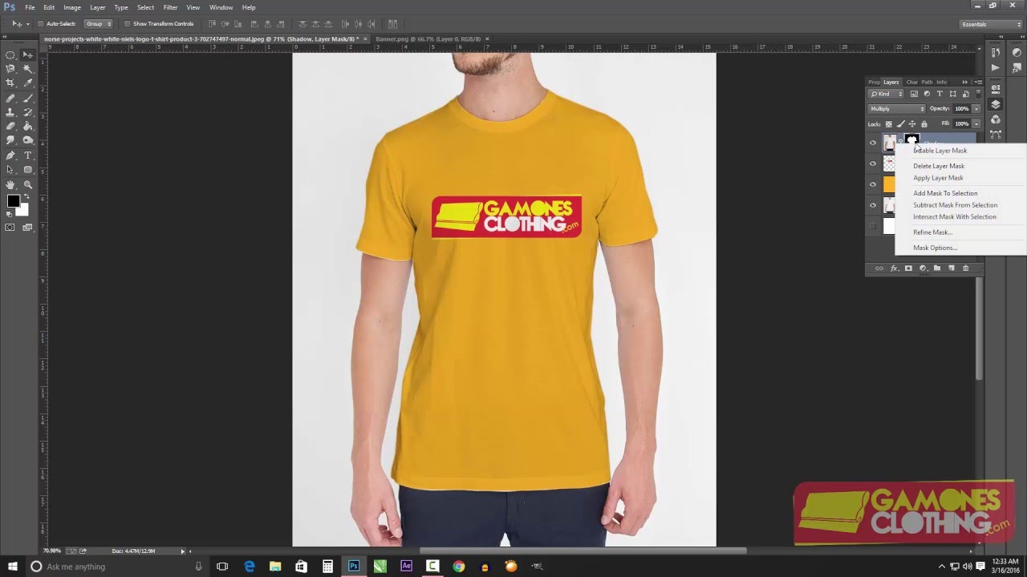Viewport: 1027px width, 577px height.
Task: Change screen mode from toolbar bottom
Action: pos(27,228)
